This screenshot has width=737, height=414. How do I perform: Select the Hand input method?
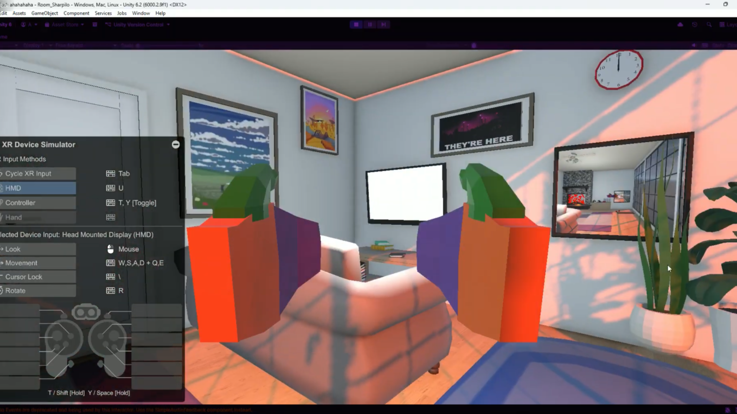[x=38, y=217]
